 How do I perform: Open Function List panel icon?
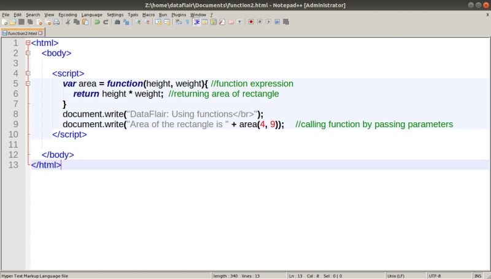tap(222, 22)
